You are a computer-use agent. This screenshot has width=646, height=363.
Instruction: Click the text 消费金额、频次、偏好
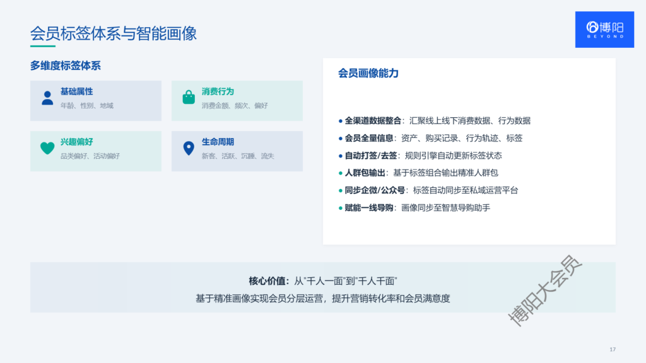pyautogui.click(x=235, y=106)
